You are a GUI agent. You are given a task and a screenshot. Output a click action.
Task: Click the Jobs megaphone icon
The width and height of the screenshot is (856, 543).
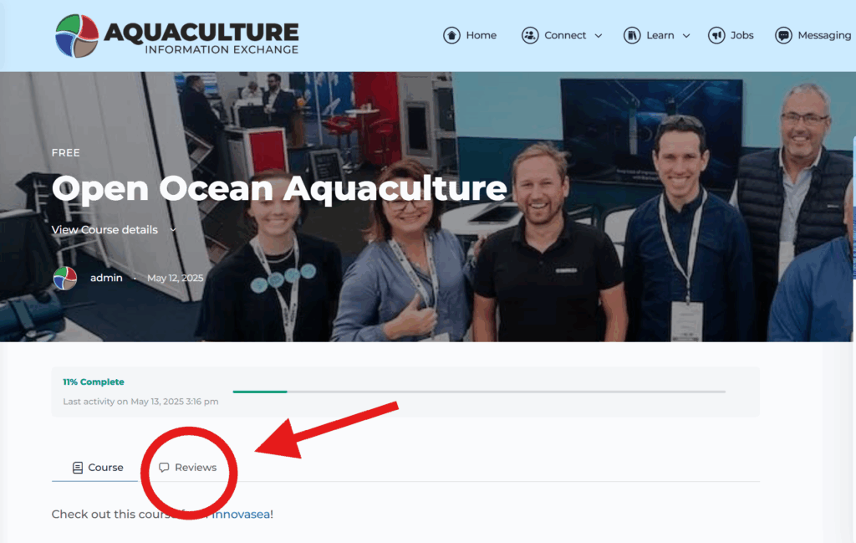click(x=716, y=35)
